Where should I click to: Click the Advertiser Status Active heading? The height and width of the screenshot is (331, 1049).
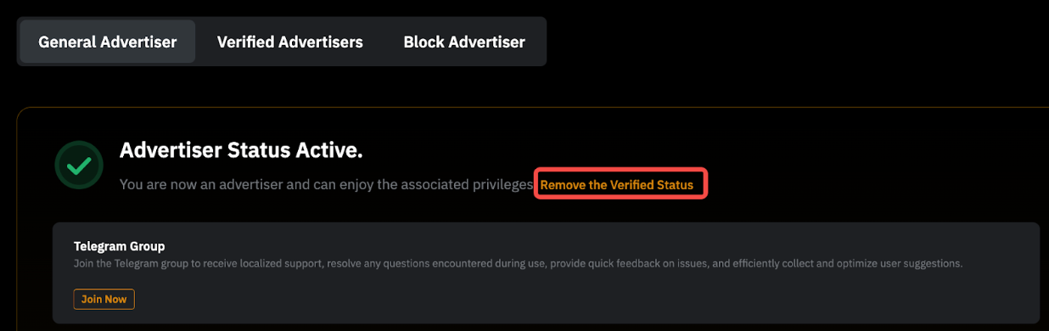click(x=241, y=150)
